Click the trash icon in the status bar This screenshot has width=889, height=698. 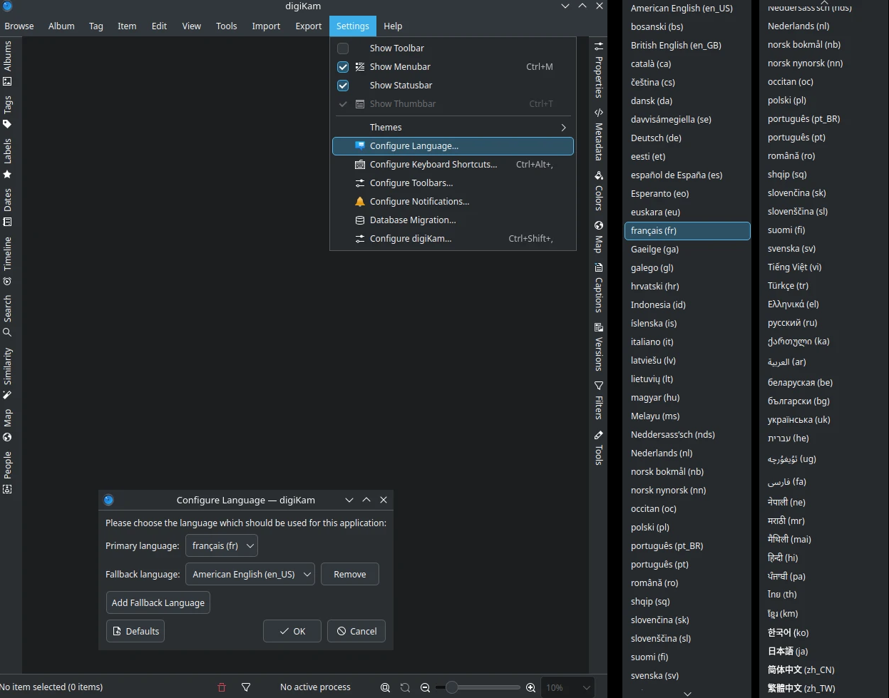(221, 687)
